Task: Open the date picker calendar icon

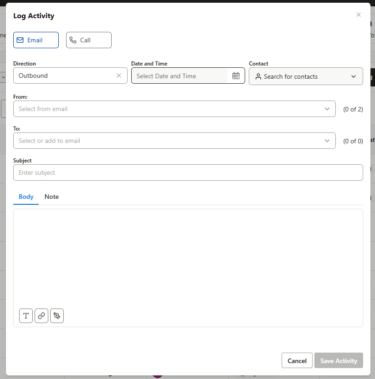Action: click(x=236, y=76)
